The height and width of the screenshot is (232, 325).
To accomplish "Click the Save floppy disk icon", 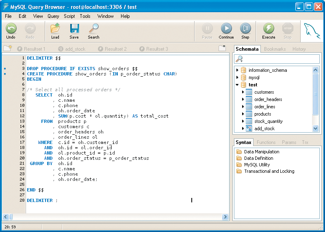I will coord(74,28).
